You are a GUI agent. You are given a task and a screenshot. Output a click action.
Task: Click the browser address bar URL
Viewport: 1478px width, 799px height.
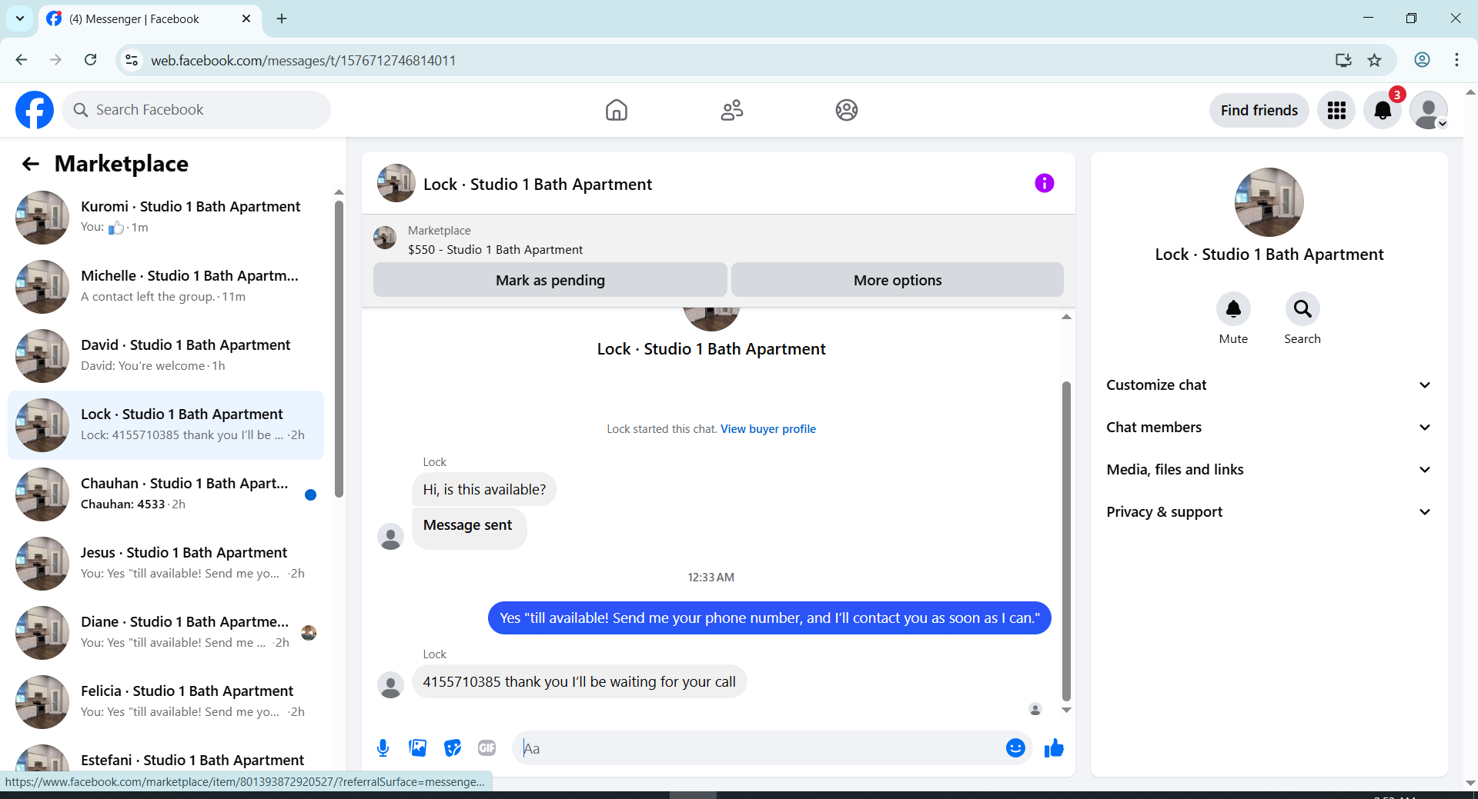point(303,60)
